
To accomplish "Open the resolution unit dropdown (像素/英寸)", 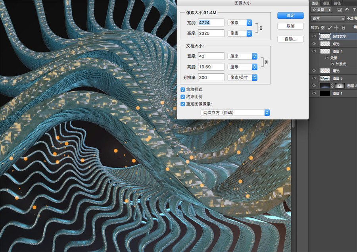I will click(242, 77).
